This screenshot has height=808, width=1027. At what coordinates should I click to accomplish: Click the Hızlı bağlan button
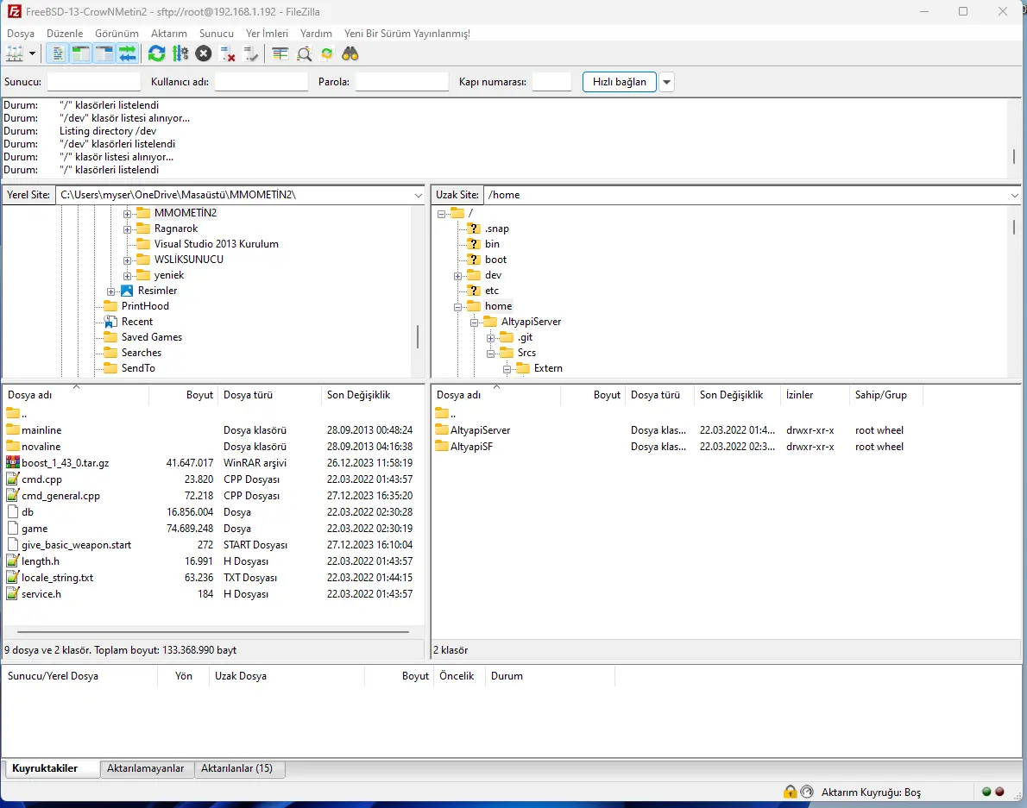(620, 82)
